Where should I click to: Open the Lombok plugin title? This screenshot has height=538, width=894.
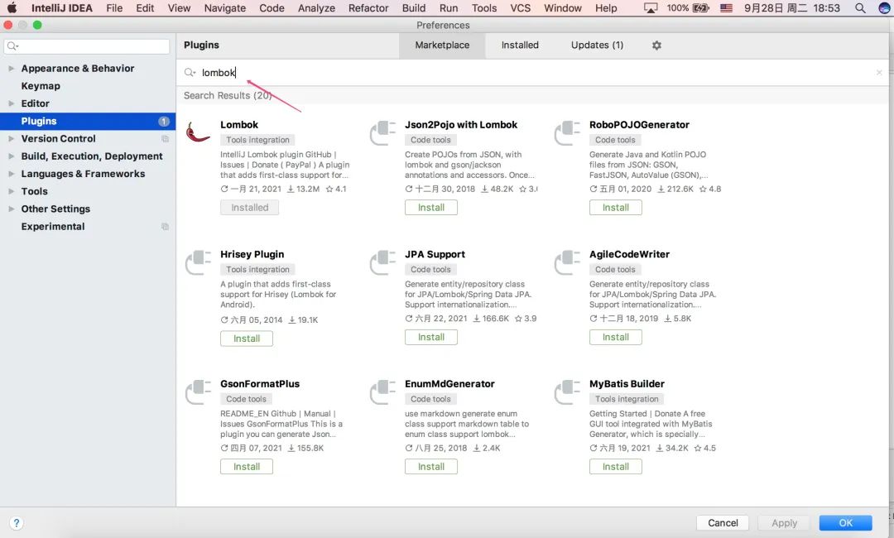tap(239, 125)
